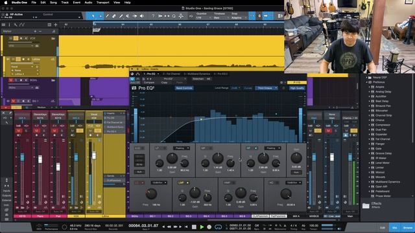Screen dimensions: 415x233
Task: Click the Compare button in plugin header
Action: (148, 83)
